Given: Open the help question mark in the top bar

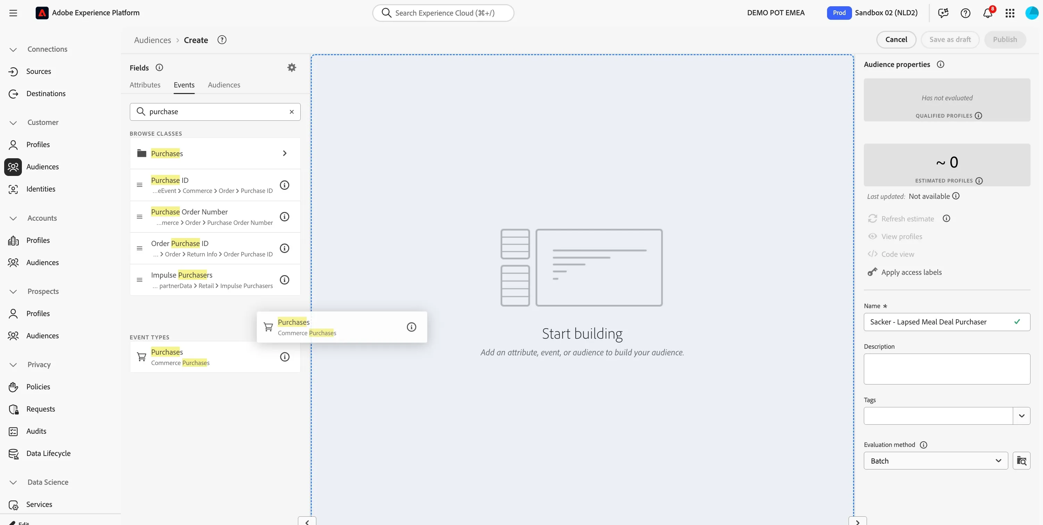Looking at the screenshot, I should (965, 13).
